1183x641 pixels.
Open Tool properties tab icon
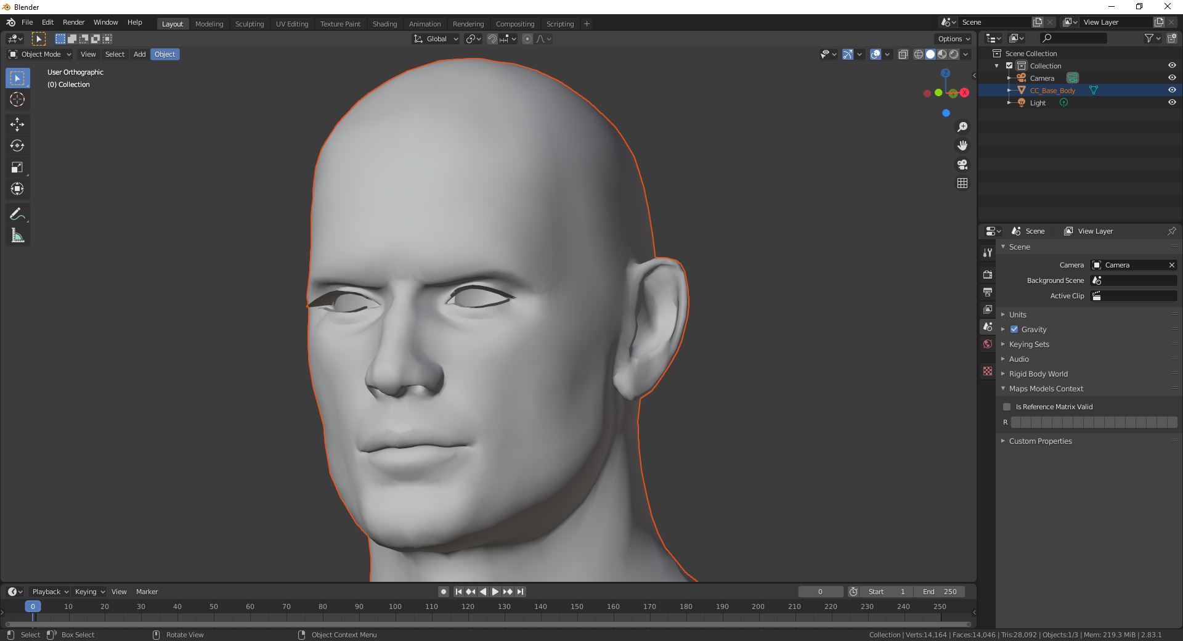988,253
